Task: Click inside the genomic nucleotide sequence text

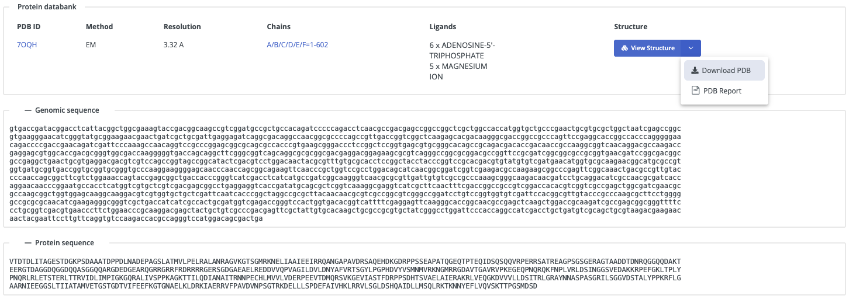Action: tap(345, 173)
